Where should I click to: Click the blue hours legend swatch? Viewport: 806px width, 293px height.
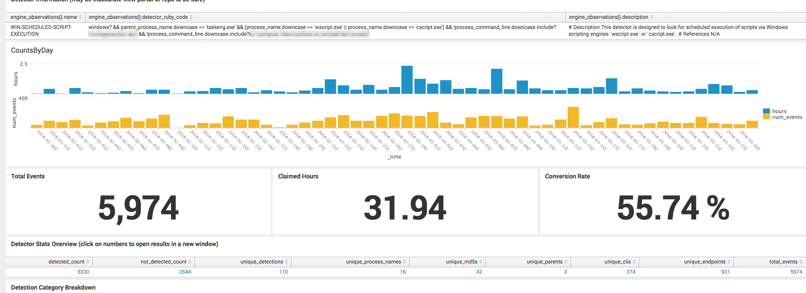click(766, 111)
